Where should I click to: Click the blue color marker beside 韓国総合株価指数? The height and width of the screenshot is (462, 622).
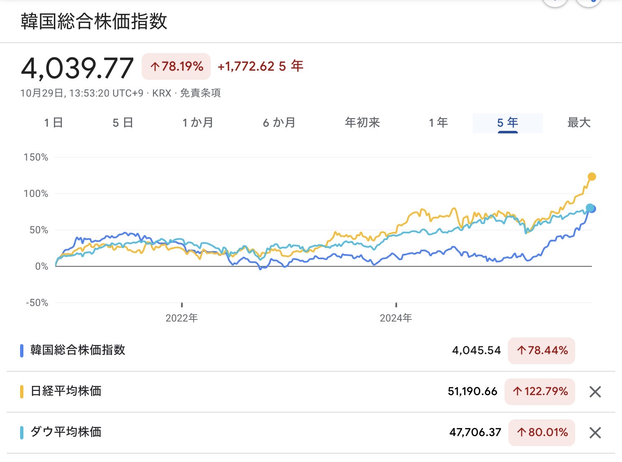click(x=22, y=350)
